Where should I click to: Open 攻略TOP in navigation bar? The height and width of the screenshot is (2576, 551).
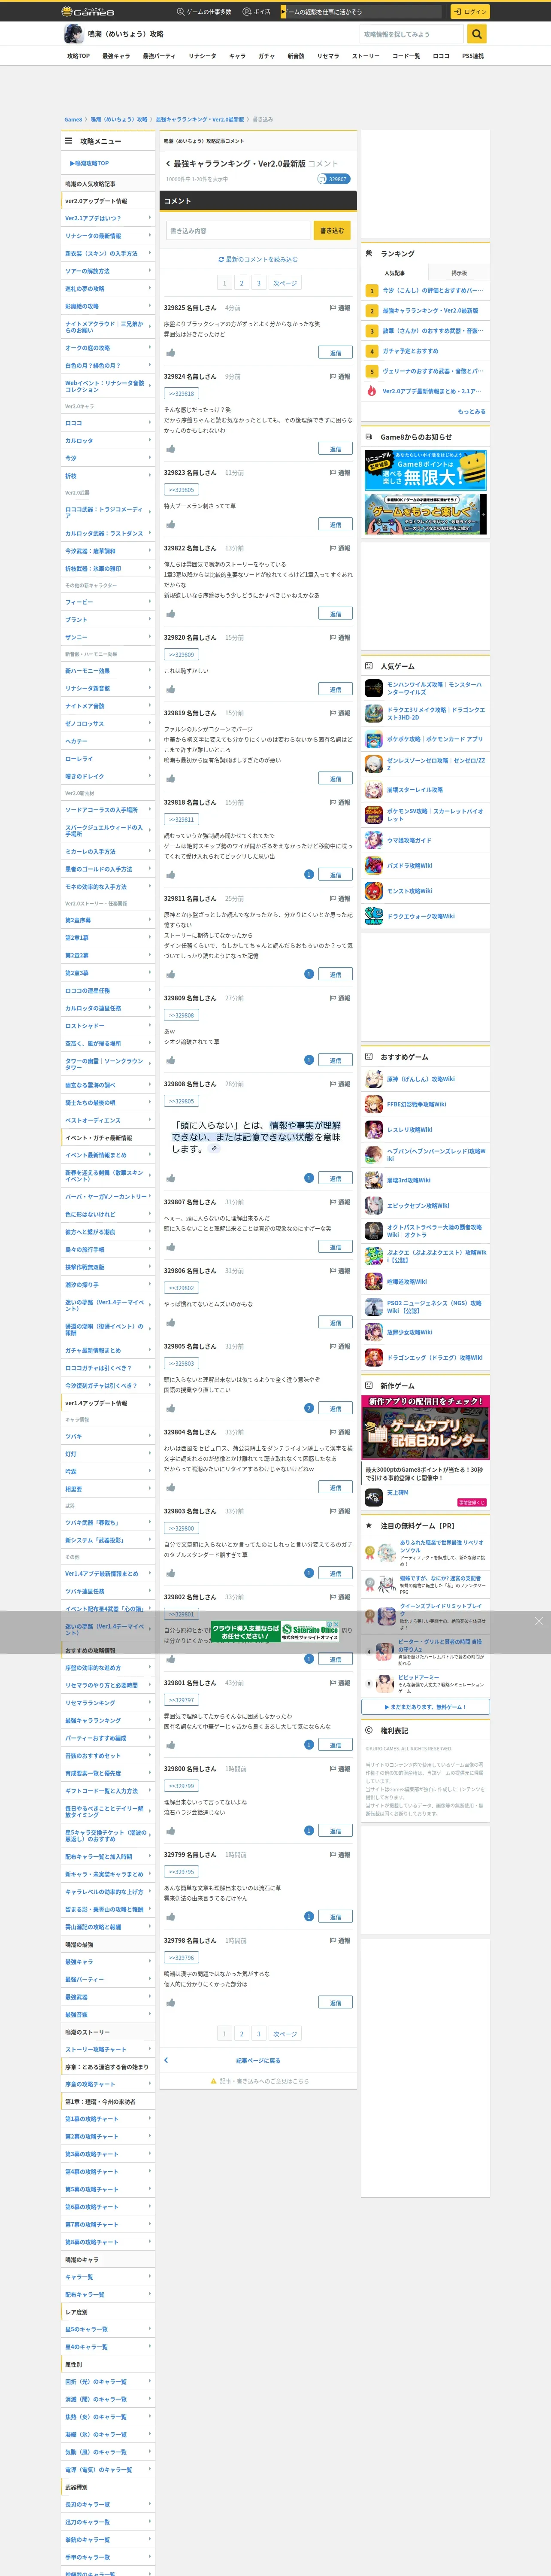pyautogui.click(x=78, y=56)
